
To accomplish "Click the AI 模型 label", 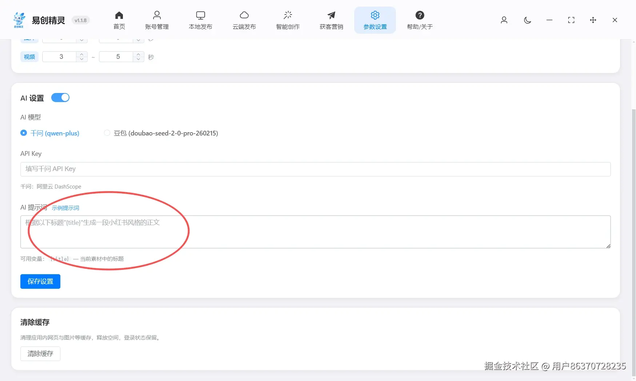I will click(x=31, y=117).
